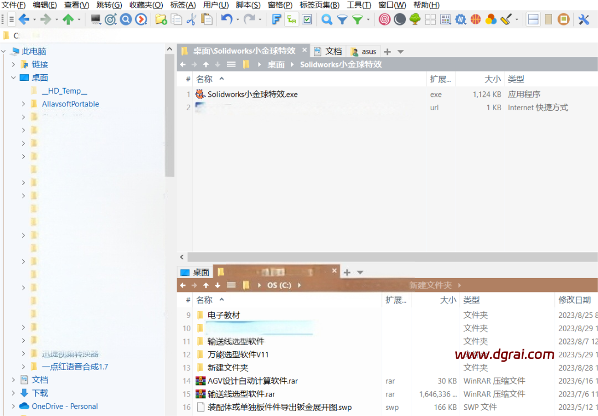598x416 pixels.
Task: Sort by the 大小 column header in top pane
Action: point(492,79)
